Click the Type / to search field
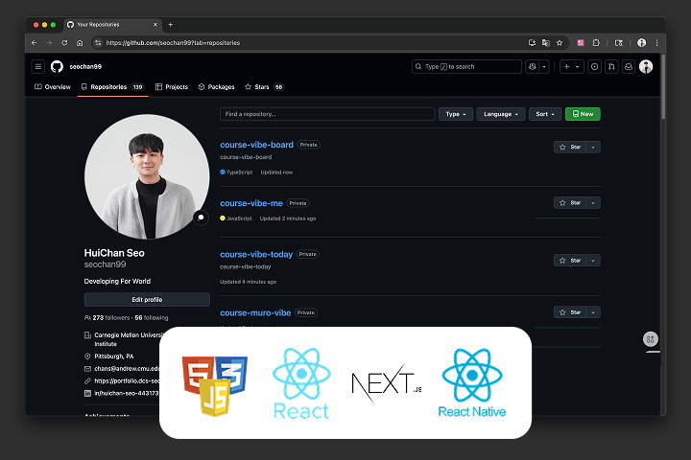 pos(466,66)
